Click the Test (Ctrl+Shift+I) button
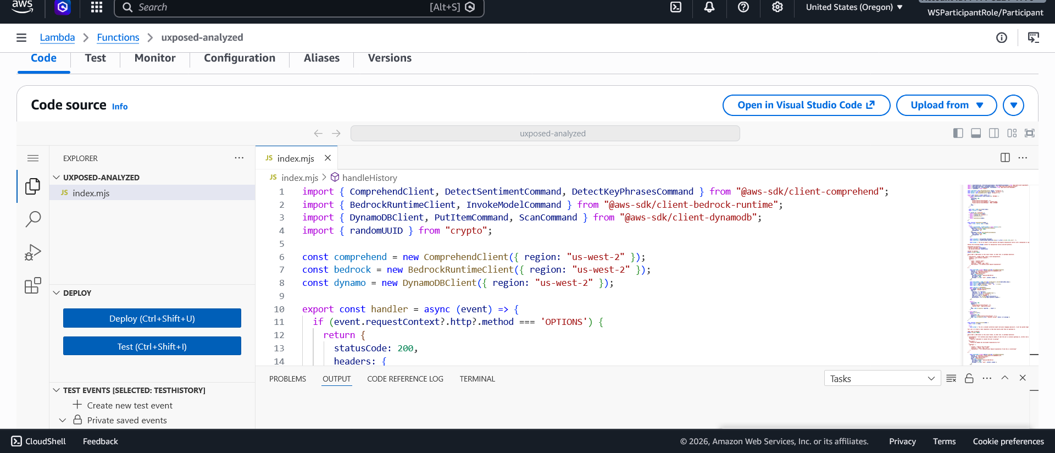This screenshot has height=453, width=1055. click(152, 346)
